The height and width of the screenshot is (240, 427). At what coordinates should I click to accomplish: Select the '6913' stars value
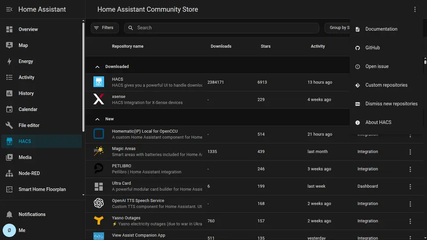click(x=262, y=82)
